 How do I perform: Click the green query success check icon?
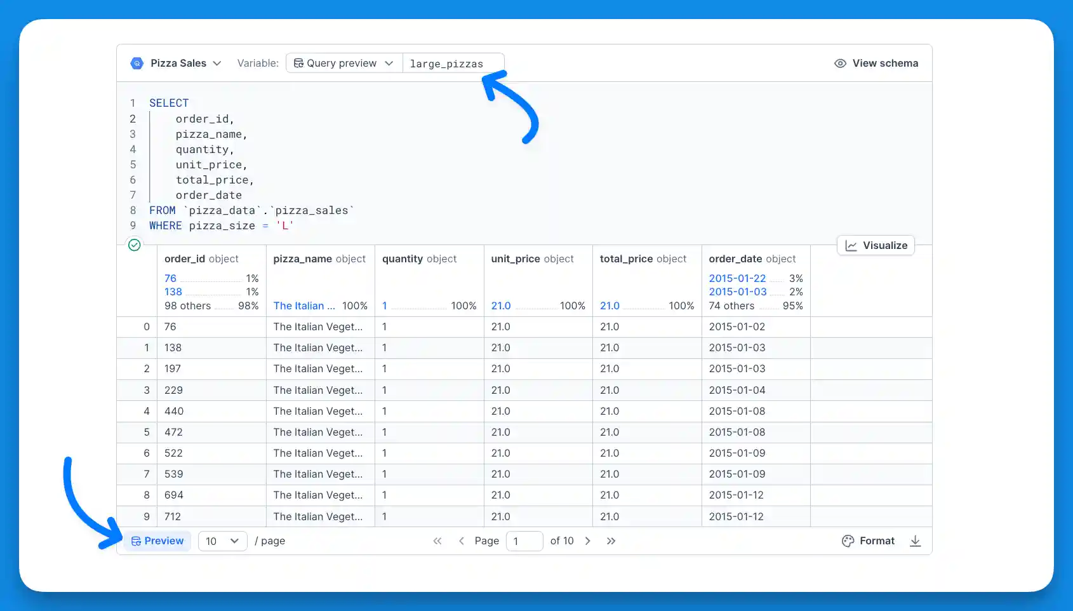134,245
